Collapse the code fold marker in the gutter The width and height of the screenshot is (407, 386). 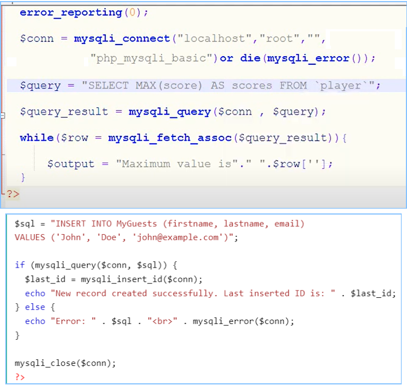click(3, 115)
